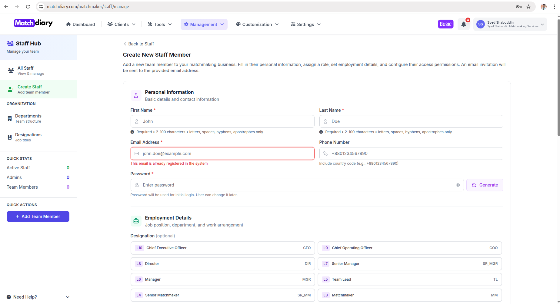Image resolution: width=560 pixels, height=304 pixels.
Task: Open the Management menu
Action: (204, 25)
